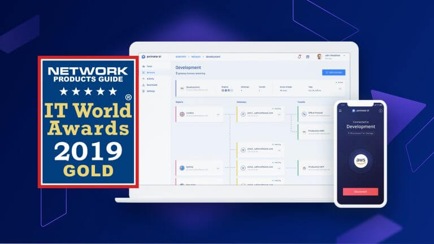
Task: Select the Production GCP tunnel card
Action: [315, 168]
